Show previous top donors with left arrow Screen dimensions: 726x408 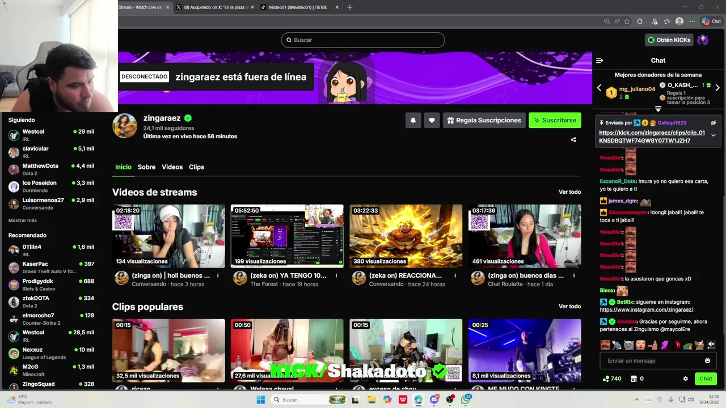coord(599,88)
